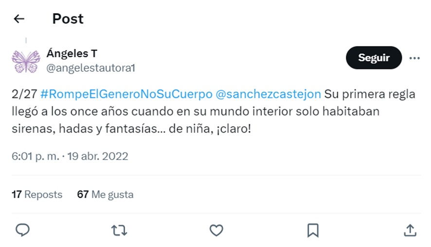
Task: Open the @angelestautora1 handle
Action: point(90,68)
